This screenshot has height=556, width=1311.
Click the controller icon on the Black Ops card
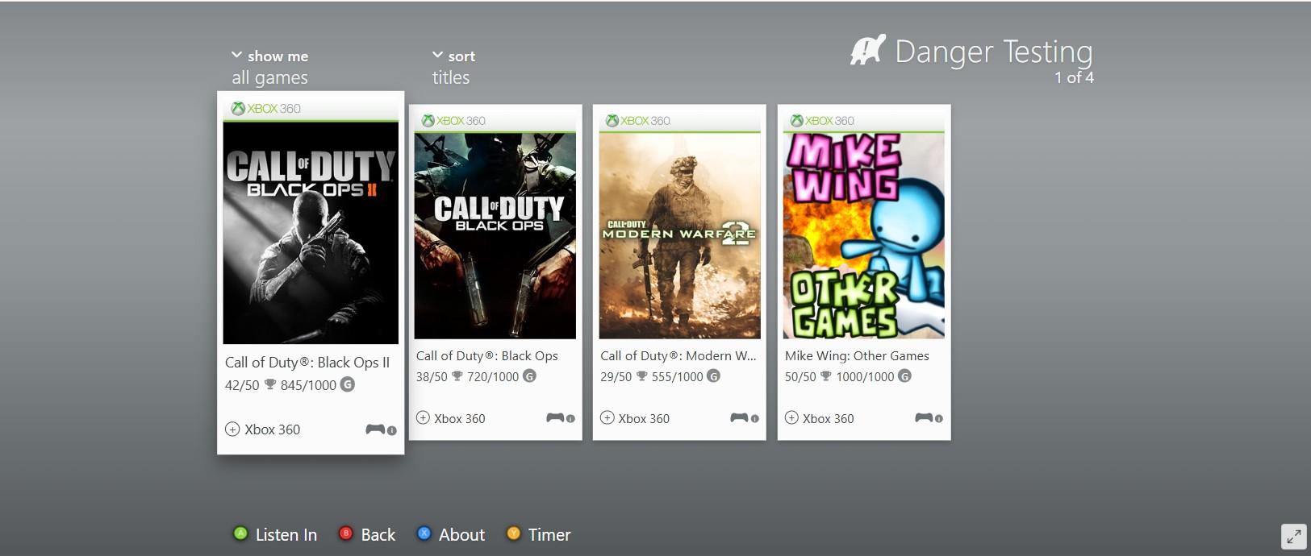click(555, 417)
